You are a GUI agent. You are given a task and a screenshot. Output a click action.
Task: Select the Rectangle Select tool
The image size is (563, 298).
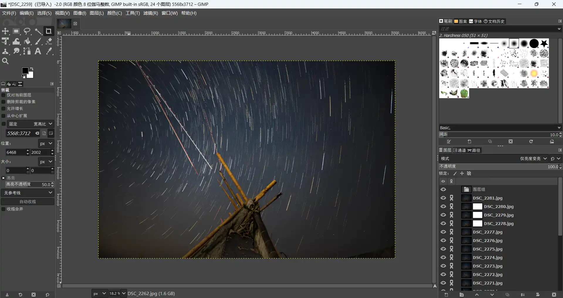coord(16,31)
